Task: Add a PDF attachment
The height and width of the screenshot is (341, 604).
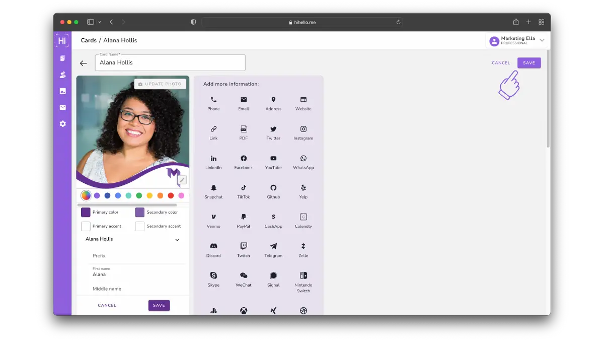Action: pos(244,133)
